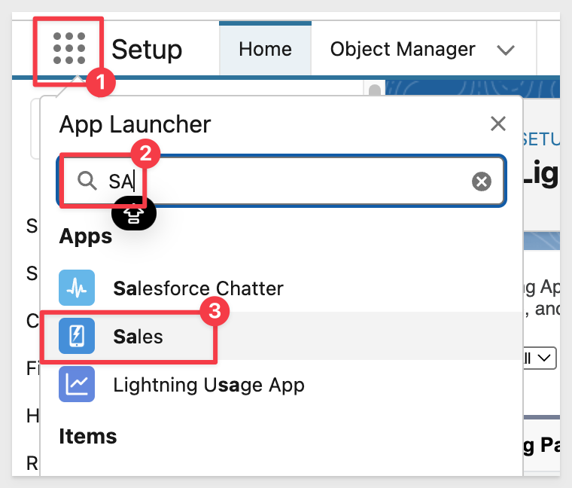Click the Sales app lightning icon
This screenshot has height=488, width=572.
point(77,336)
